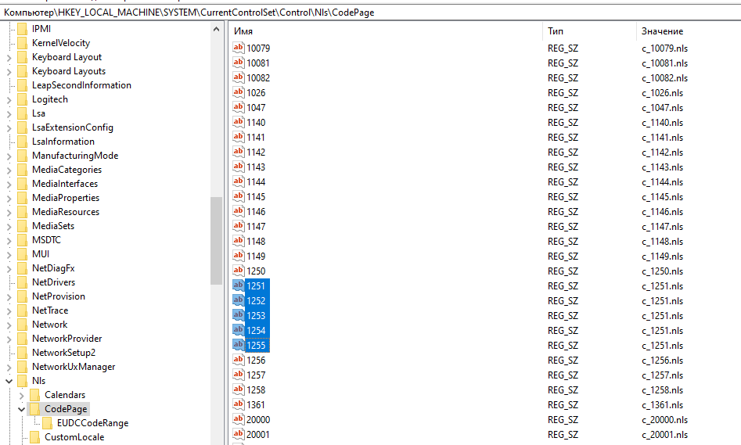Expand the NetTrace key
741x445 pixels.
tap(9, 310)
